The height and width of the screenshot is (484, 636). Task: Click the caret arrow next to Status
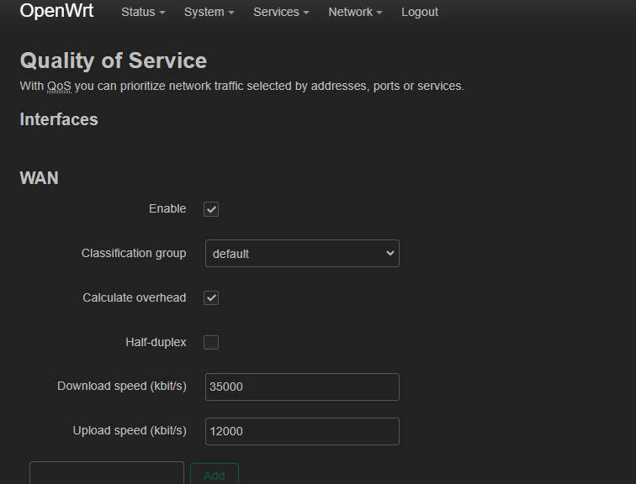click(162, 13)
